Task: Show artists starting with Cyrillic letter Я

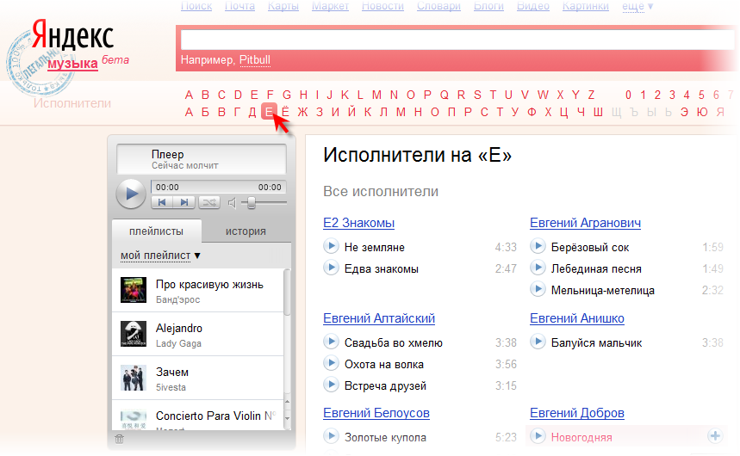Action: click(x=720, y=112)
